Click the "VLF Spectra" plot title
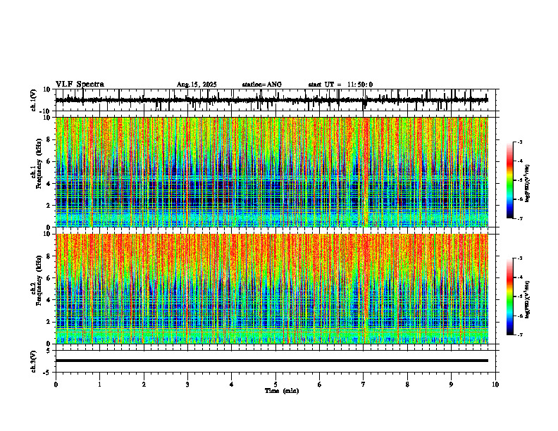This screenshot has width=558, height=431. coord(80,85)
